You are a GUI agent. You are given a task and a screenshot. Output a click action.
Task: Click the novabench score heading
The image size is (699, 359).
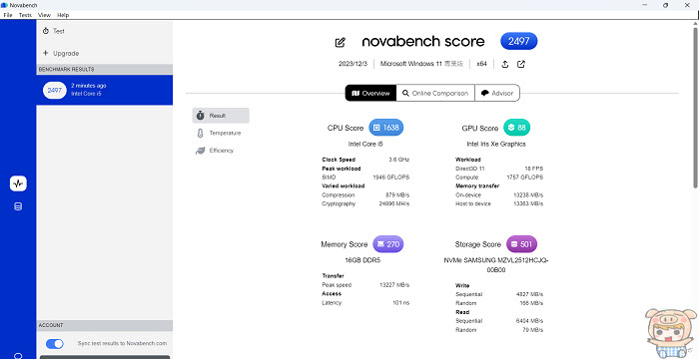(x=423, y=42)
